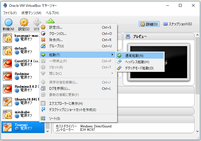Select ログを参照(L)... in context menu
Screen dimensions: 201x141
click(x=78, y=88)
